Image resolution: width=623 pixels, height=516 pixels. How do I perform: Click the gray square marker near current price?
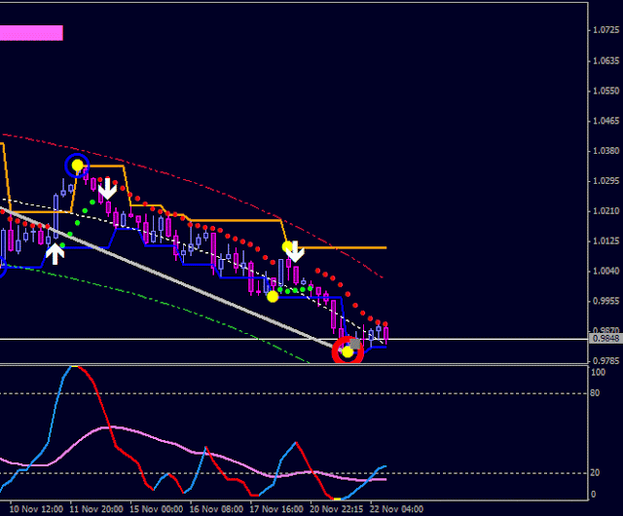tap(355, 344)
